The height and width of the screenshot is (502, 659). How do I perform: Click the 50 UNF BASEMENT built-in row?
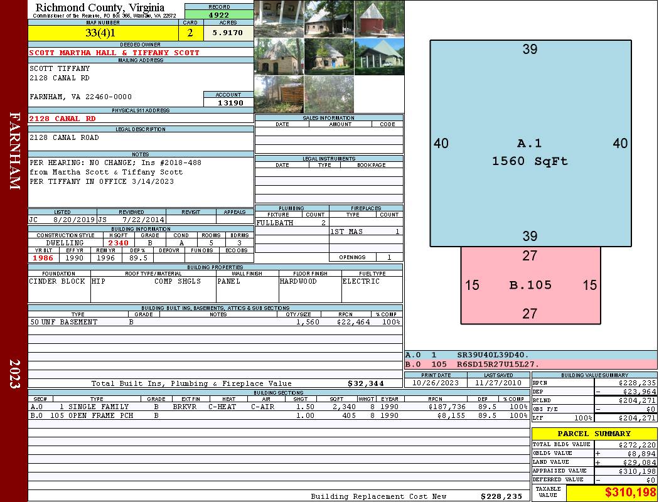pyautogui.click(x=215, y=322)
